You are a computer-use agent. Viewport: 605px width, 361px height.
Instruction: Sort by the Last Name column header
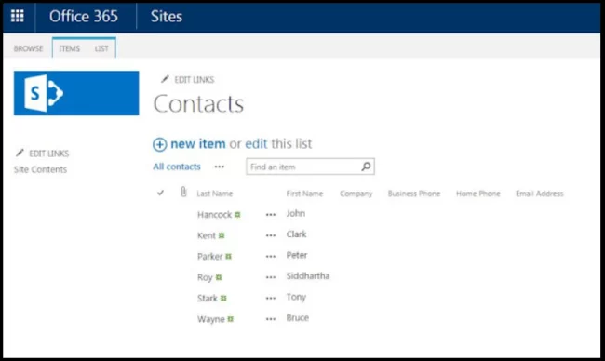tap(215, 194)
